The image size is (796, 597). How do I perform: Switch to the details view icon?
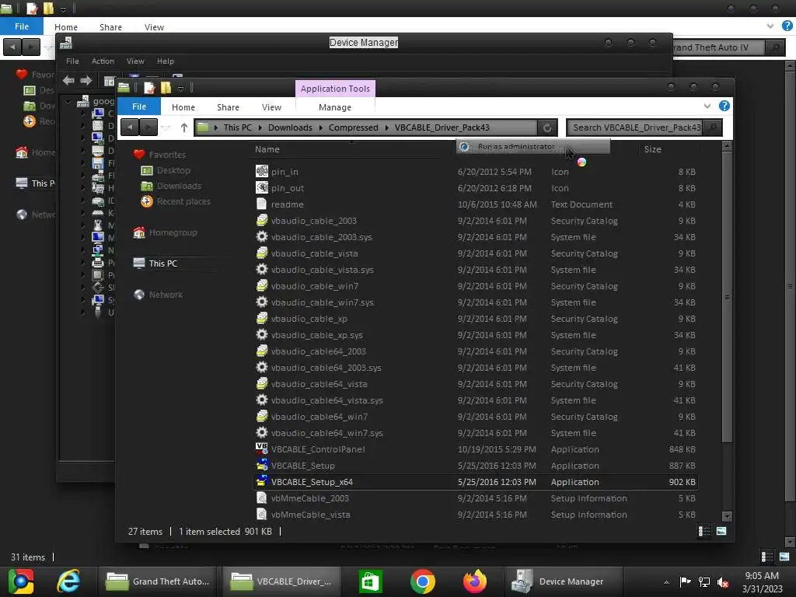704,531
